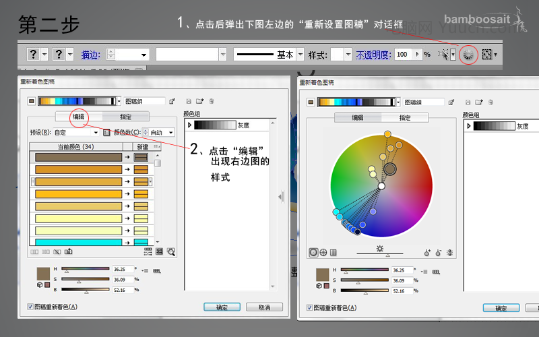The width and height of the screenshot is (539, 337).
Task: Open colors count Auto dropdown
Action: (171, 132)
